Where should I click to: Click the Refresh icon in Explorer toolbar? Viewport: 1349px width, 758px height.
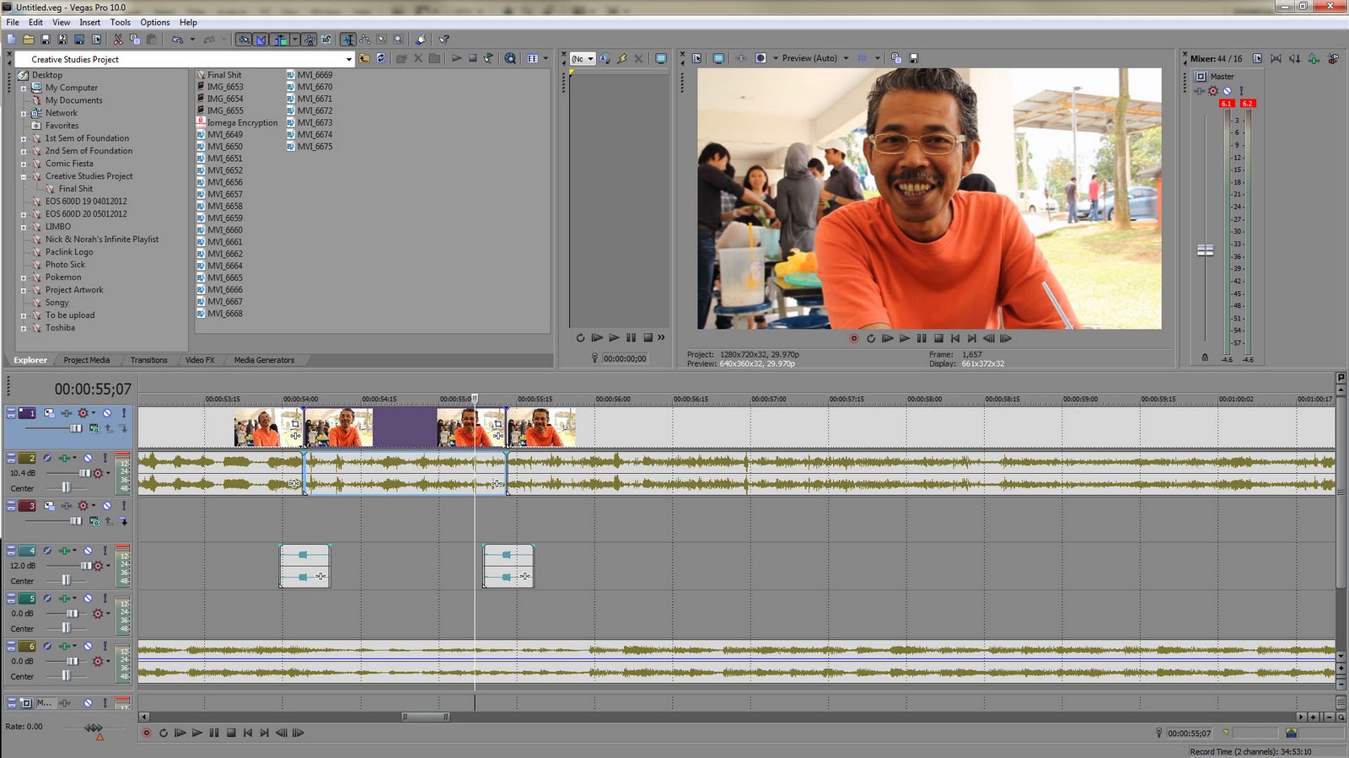[381, 58]
